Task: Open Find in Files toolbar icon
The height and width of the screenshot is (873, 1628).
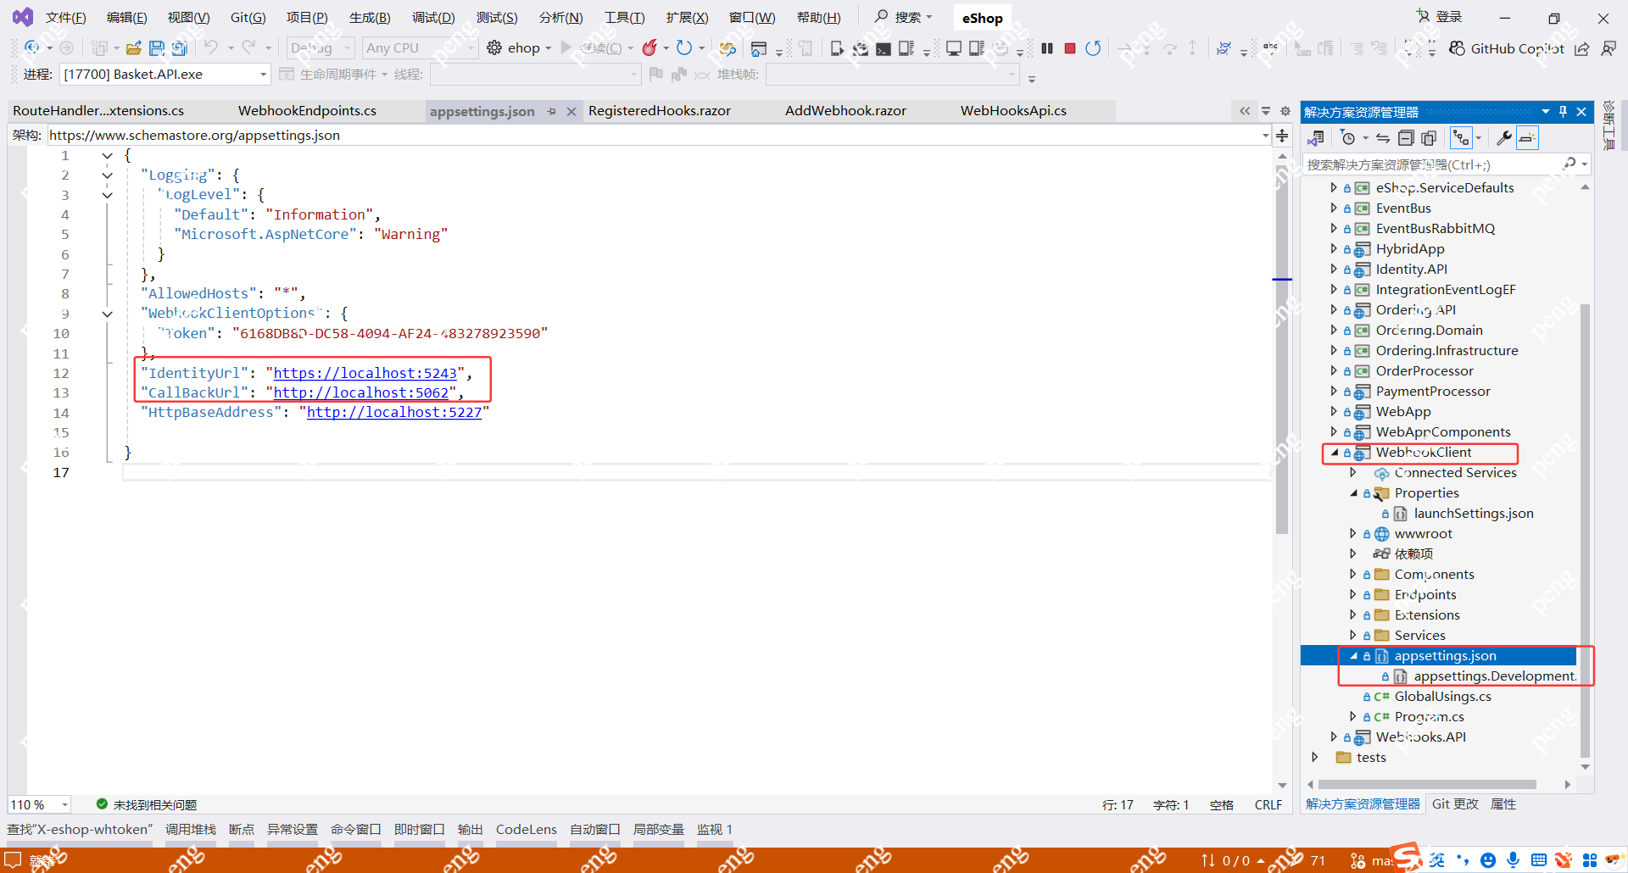Action: (x=728, y=48)
